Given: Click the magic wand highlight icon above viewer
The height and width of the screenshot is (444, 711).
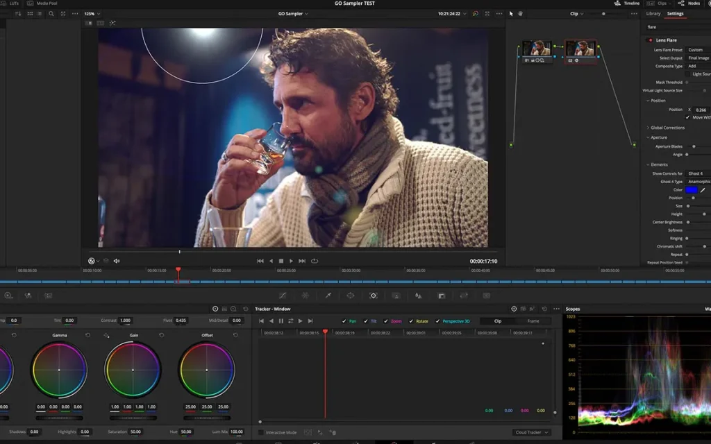Looking at the screenshot, I should (x=112, y=23).
